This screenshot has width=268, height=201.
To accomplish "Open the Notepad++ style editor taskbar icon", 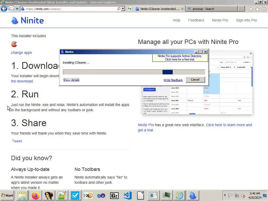I will (x=62, y=195).
